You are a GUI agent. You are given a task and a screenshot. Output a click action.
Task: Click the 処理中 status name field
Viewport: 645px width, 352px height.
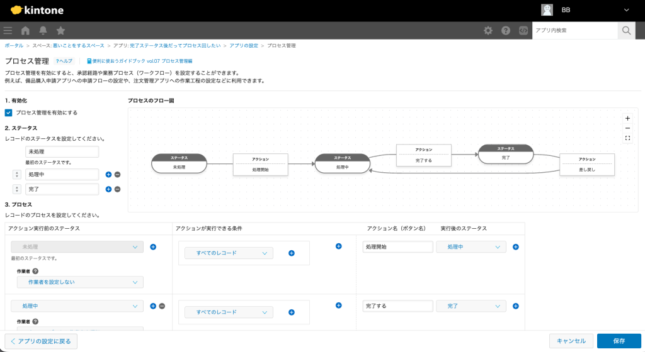click(62, 174)
